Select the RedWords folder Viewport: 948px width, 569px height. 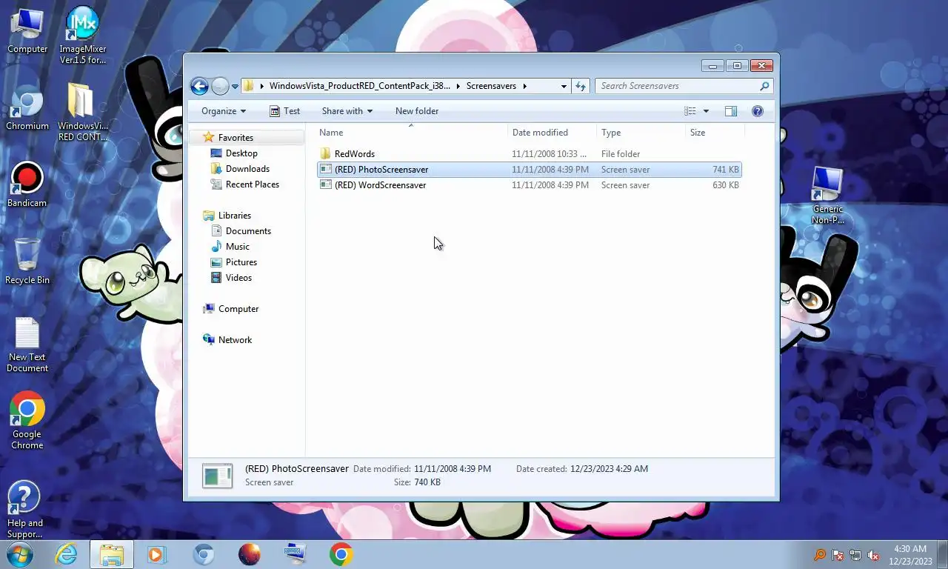coord(529,154)
